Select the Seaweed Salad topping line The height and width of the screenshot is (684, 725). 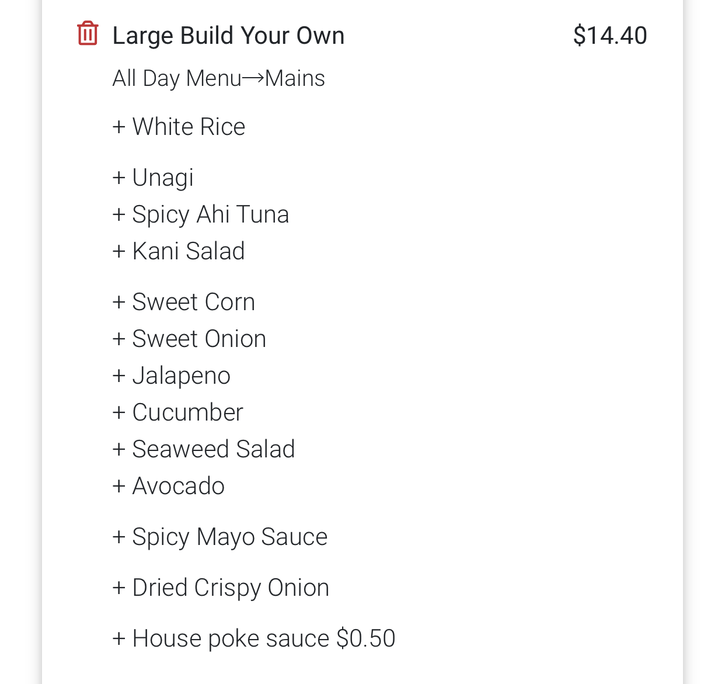click(204, 449)
